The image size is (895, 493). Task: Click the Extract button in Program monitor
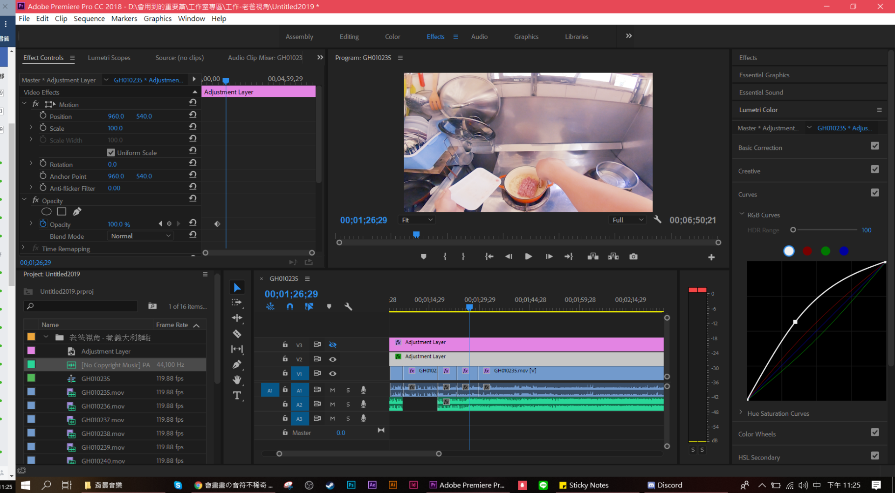coord(613,257)
